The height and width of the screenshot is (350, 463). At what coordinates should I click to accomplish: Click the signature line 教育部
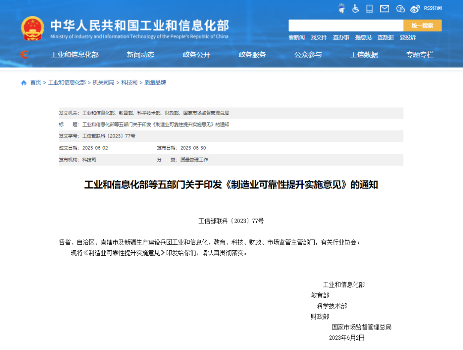click(320, 296)
